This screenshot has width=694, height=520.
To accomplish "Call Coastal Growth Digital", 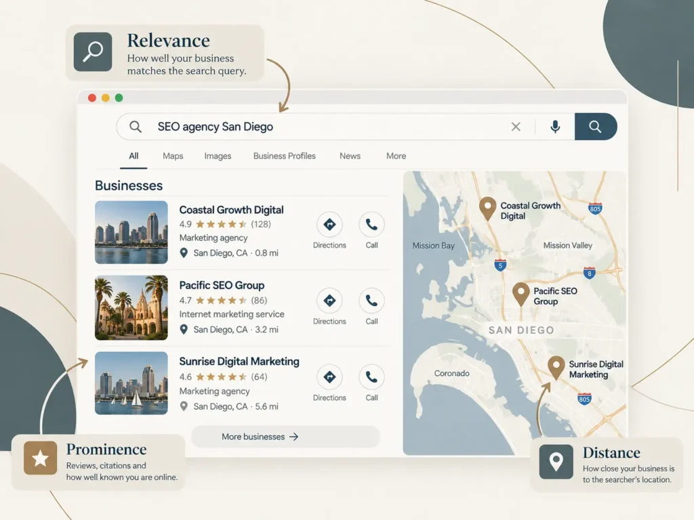I will (x=371, y=225).
